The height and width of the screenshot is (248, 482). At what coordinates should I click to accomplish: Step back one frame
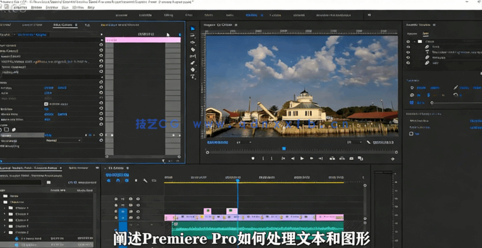click(x=292, y=159)
